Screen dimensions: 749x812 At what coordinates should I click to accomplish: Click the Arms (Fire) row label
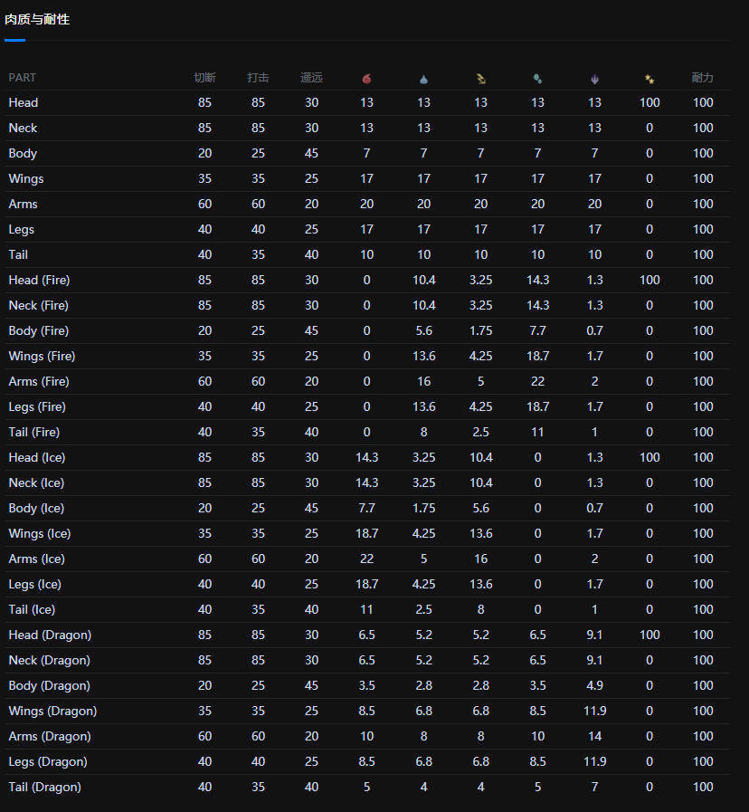(39, 382)
